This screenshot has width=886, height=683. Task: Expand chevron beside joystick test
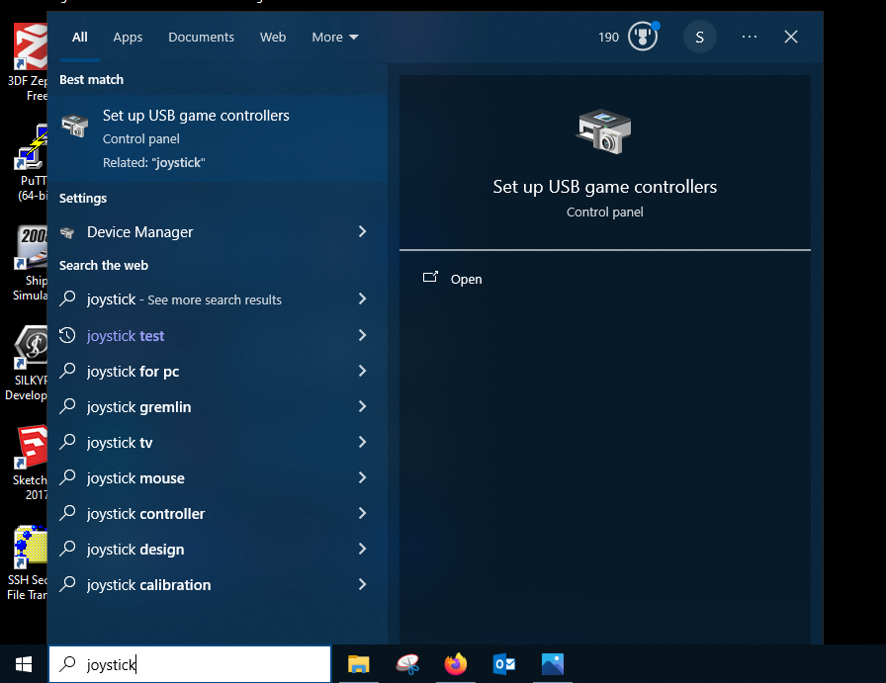[362, 335]
